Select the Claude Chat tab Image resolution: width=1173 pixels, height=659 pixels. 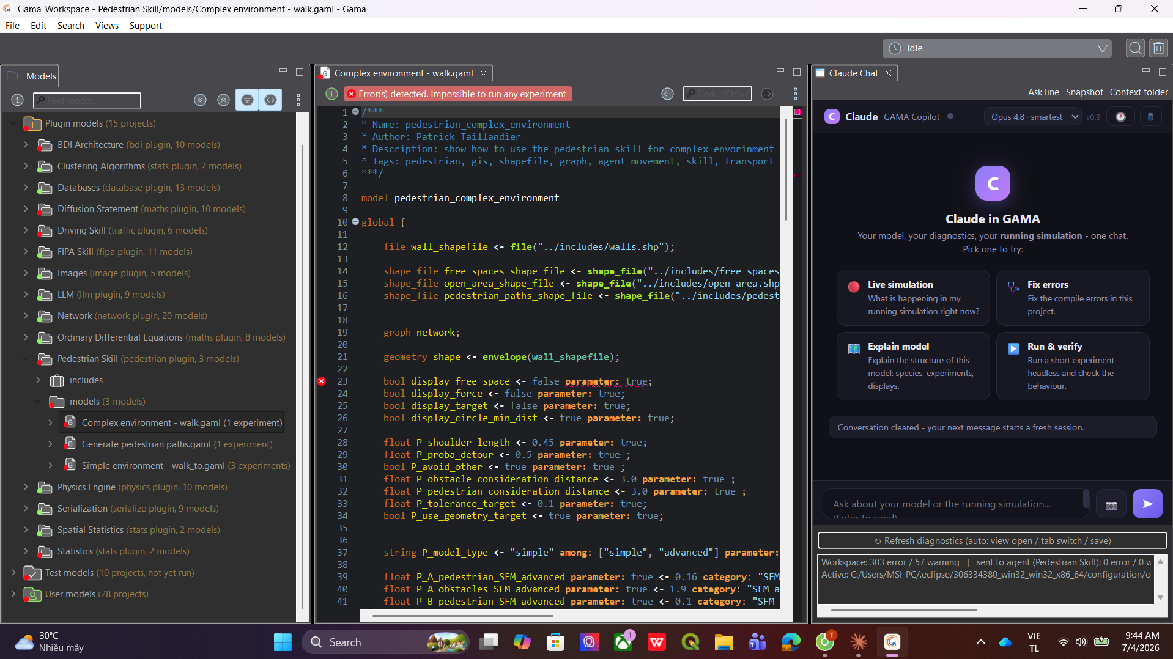[x=853, y=73]
